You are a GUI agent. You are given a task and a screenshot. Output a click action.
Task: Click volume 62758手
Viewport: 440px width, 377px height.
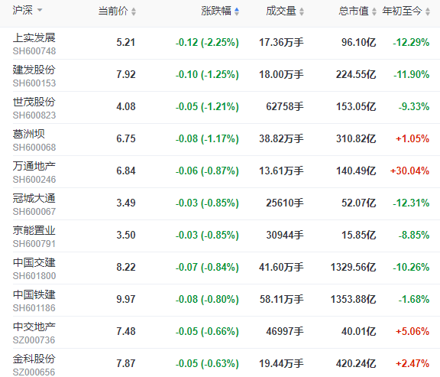tap(285, 106)
